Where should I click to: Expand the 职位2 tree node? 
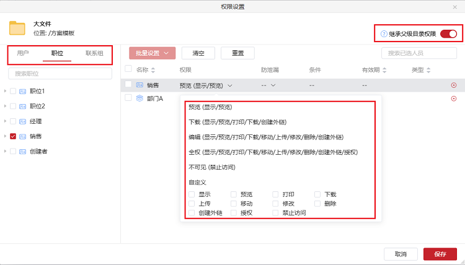click(x=5, y=106)
